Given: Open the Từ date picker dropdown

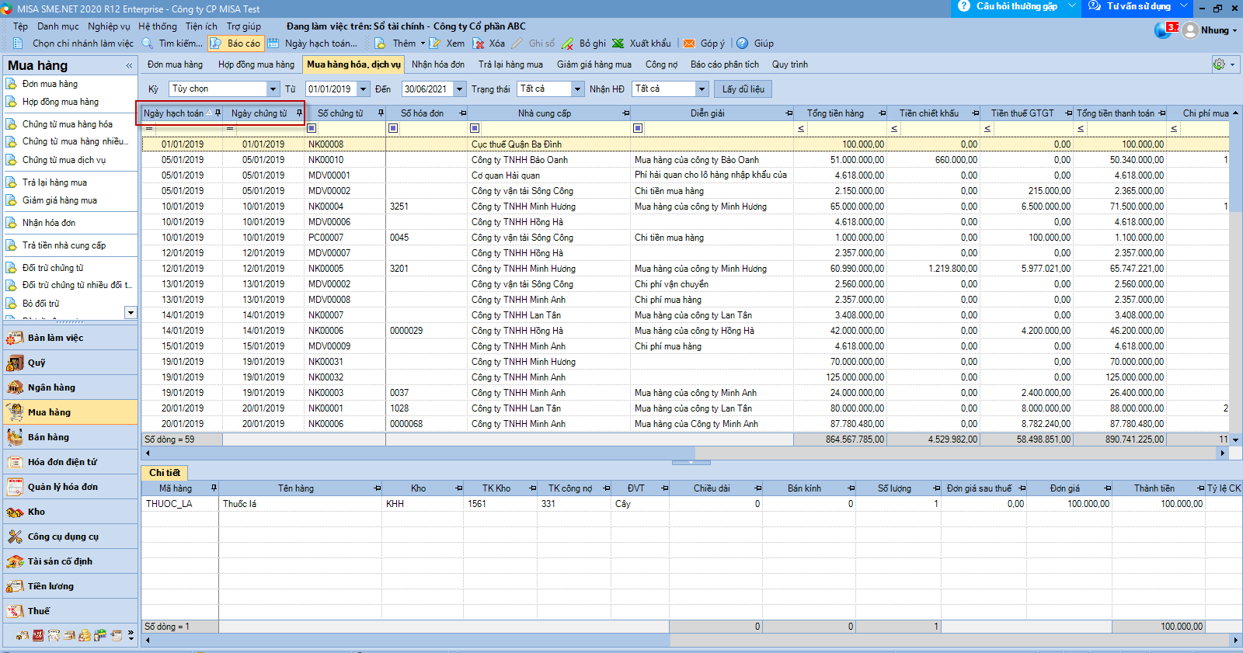Looking at the screenshot, I should point(363,89).
